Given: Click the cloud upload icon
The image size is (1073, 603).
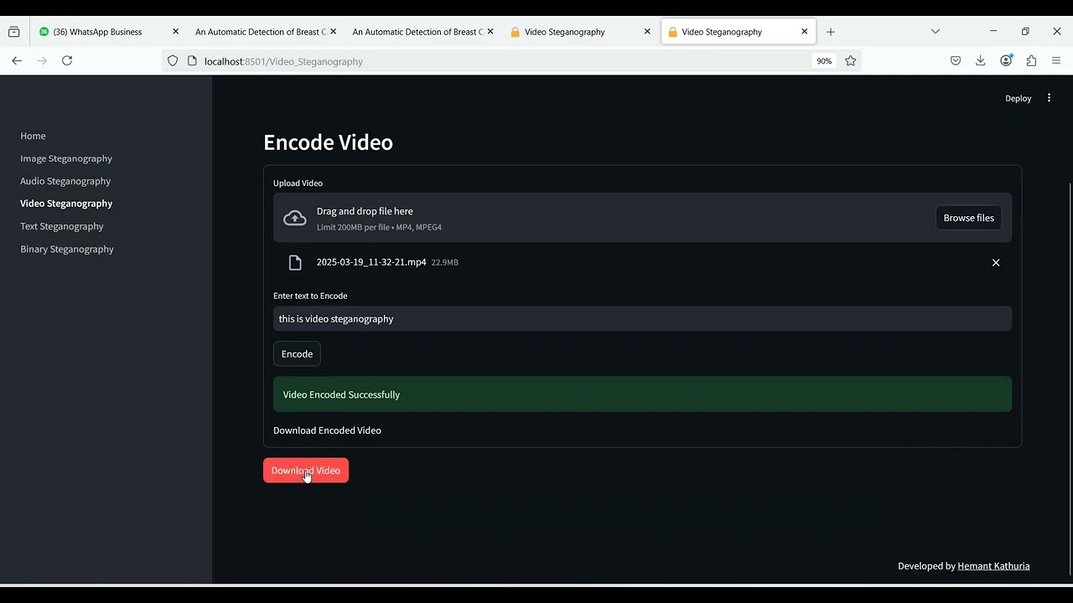Looking at the screenshot, I should coord(295,218).
